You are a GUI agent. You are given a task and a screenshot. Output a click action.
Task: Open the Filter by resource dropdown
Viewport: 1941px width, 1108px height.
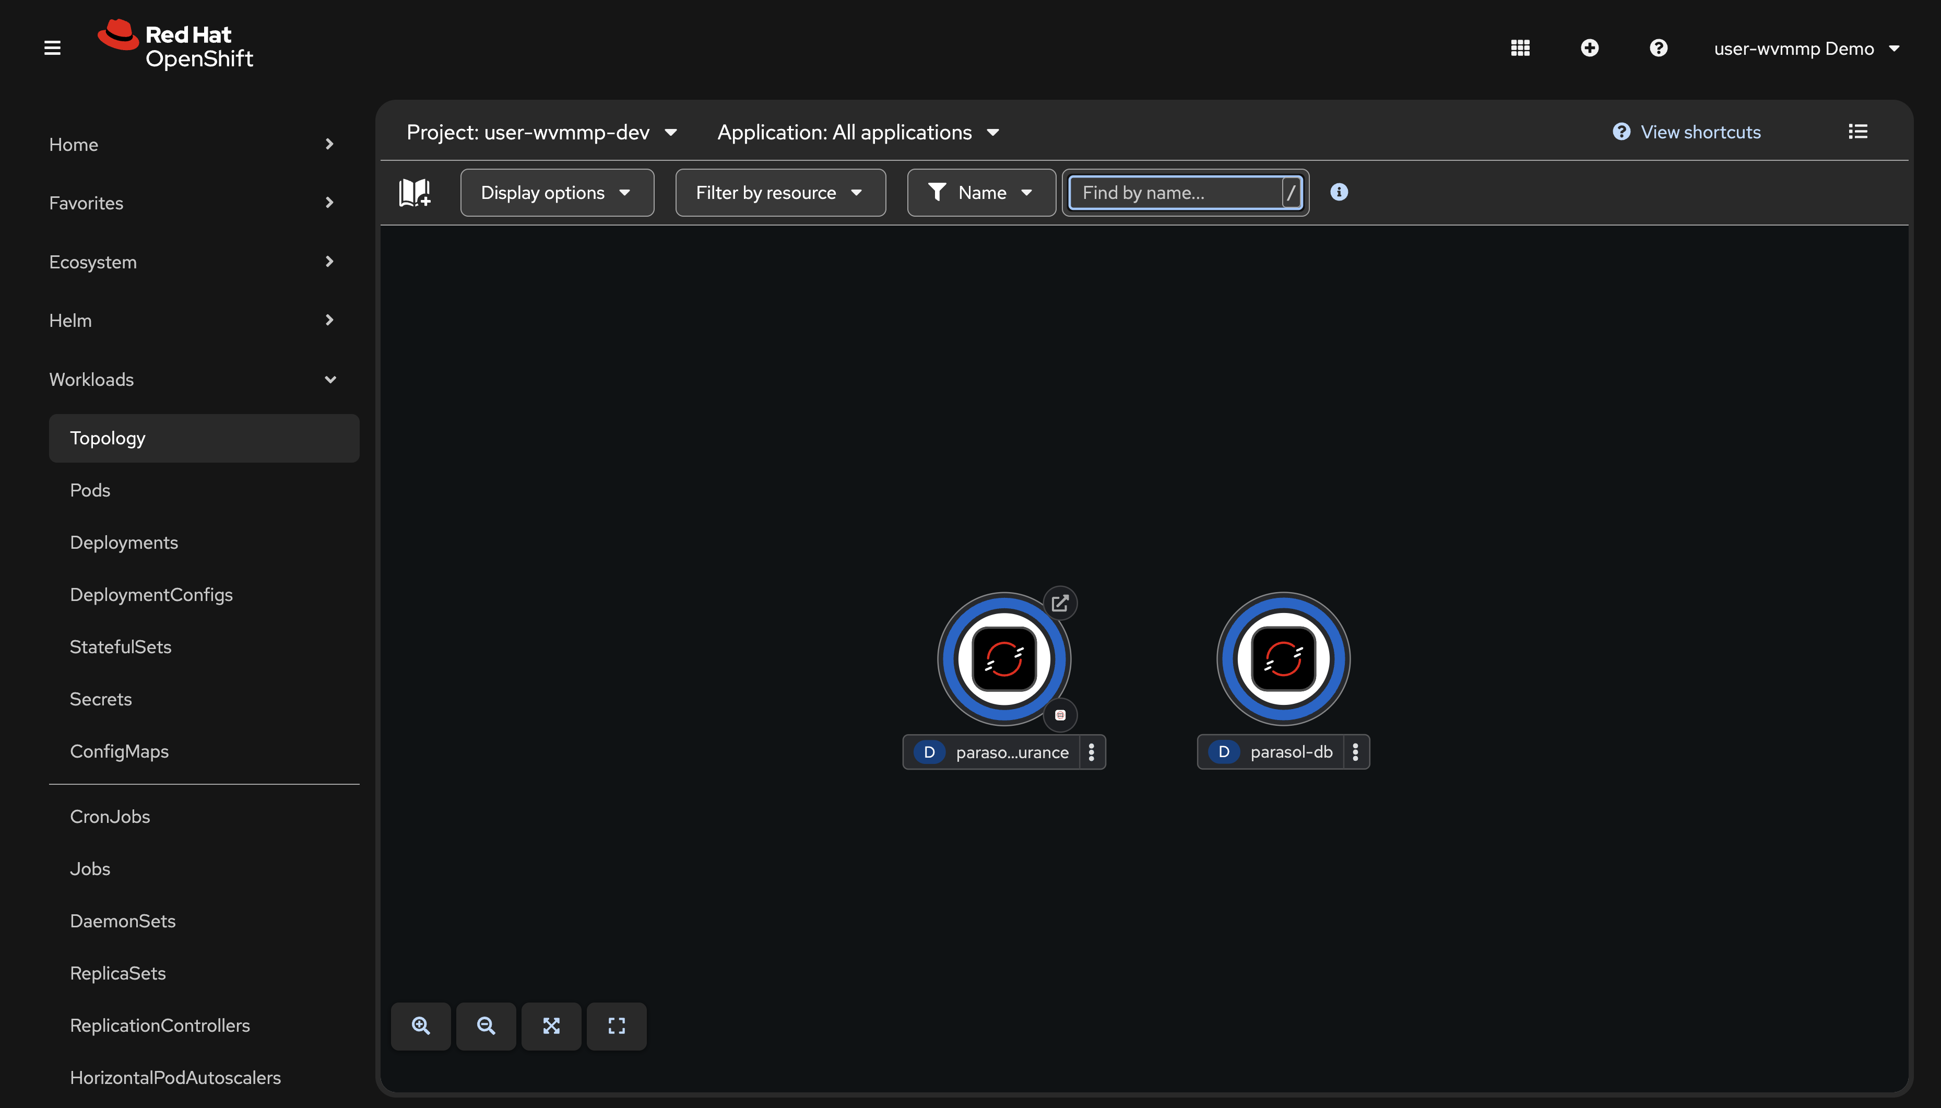pos(780,193)
